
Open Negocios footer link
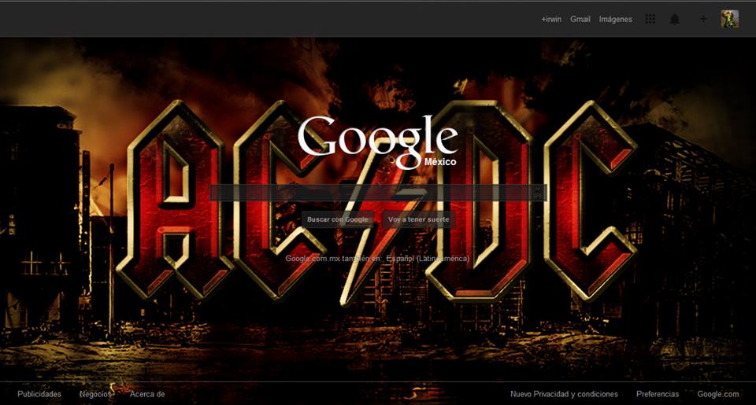click(x=95, y=394)
